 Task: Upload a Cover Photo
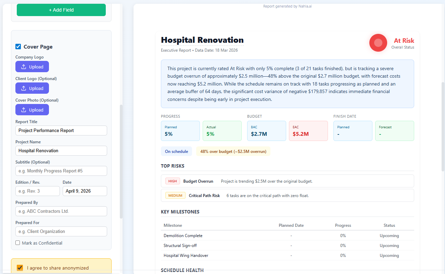tap(32, 110)
